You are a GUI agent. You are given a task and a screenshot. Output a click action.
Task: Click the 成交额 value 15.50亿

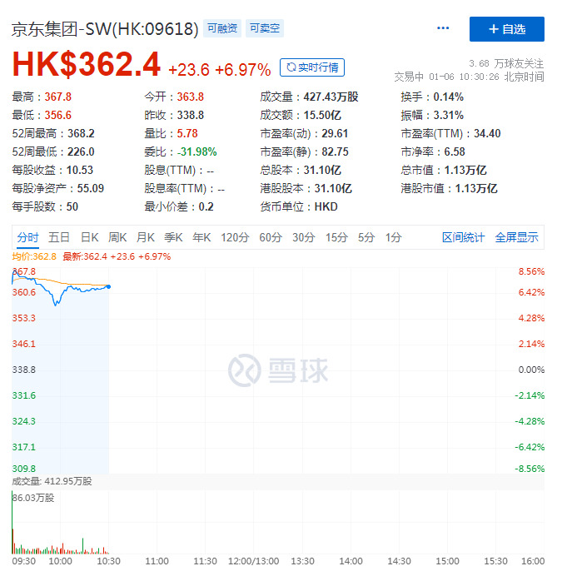322,116
